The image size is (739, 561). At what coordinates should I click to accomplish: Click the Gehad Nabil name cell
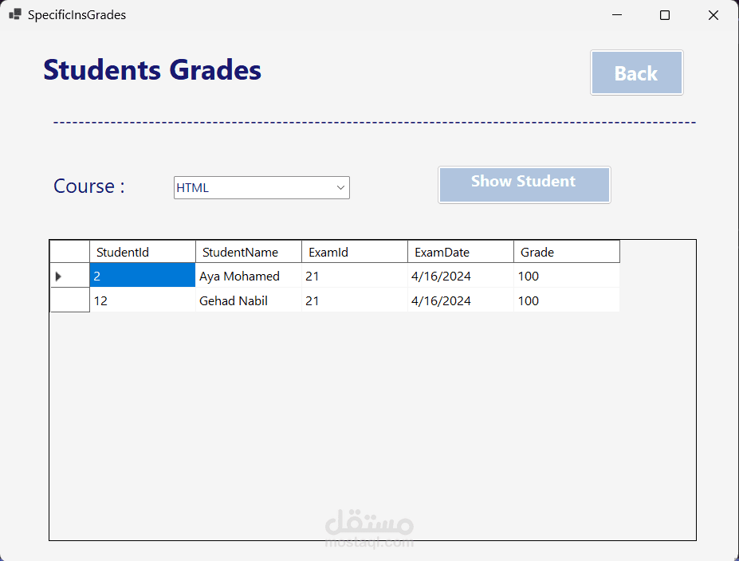pyautogui.click(x=249, y=300)
